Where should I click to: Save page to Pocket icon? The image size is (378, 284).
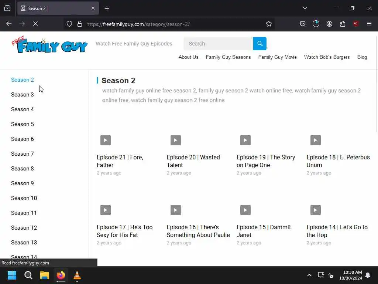303,24
